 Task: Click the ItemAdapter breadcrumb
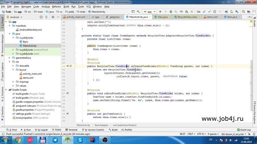(101, 125)
